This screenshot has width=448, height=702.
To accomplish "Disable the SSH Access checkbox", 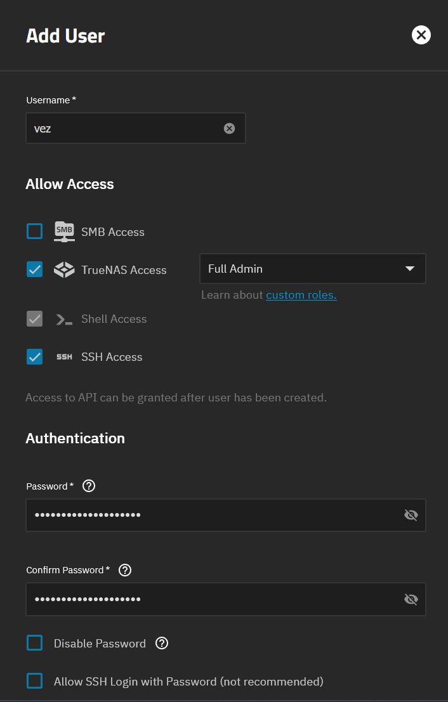I will [x=35, y=357].
